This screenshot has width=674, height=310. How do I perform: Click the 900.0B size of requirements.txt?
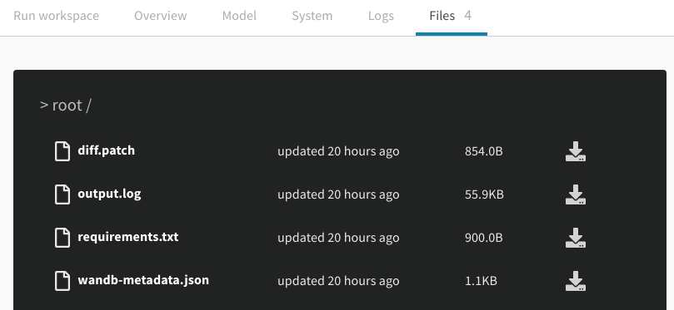pyautogui.click(x=483, y=238)
